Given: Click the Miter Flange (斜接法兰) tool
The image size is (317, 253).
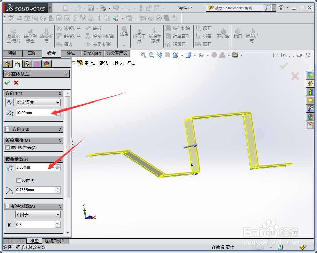Looking at the screenshot, I should coord(69,36).
